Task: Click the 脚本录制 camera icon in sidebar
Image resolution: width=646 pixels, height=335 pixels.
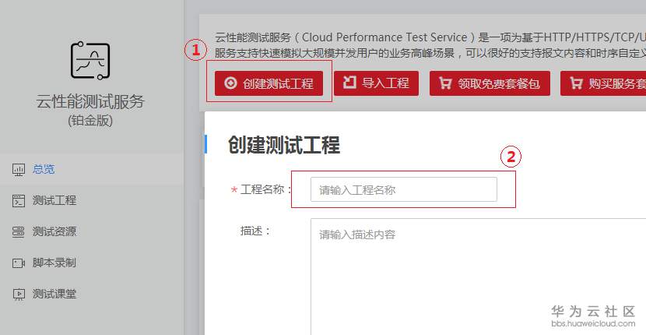Action: tap(19, 263)
